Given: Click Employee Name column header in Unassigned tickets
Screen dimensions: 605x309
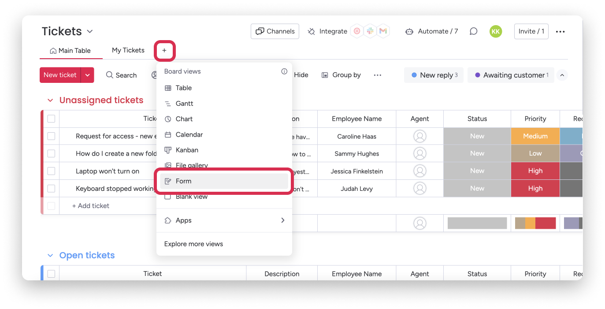Looking at the screenshot, I should pyautogui.click(x=357, y=119).
